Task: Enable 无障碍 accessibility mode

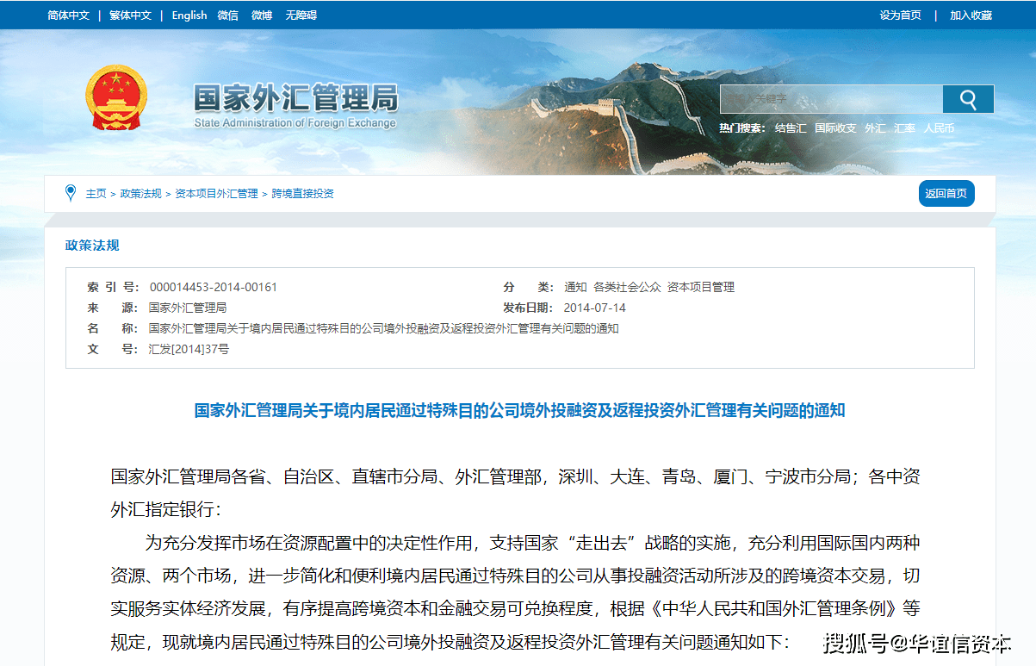Action: [303, 15]
